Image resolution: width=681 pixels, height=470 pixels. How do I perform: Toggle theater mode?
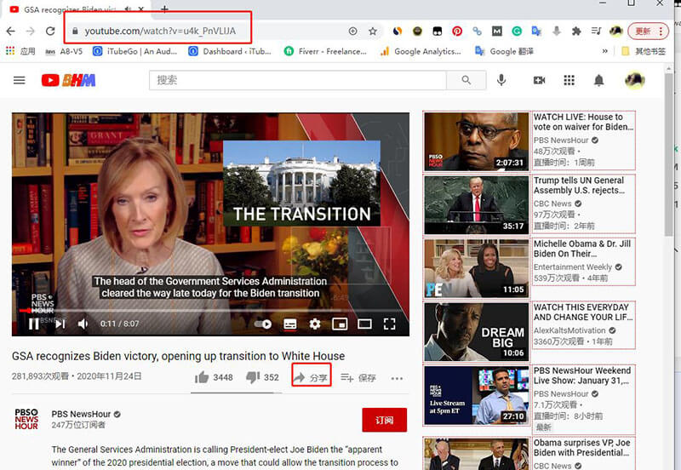tap(364, 324)
